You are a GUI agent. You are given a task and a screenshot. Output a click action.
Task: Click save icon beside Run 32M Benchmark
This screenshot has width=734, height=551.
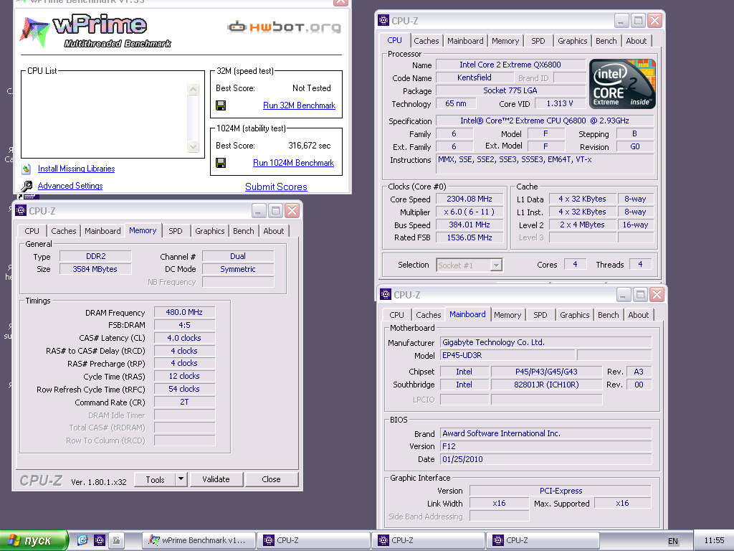pos(221,105)
